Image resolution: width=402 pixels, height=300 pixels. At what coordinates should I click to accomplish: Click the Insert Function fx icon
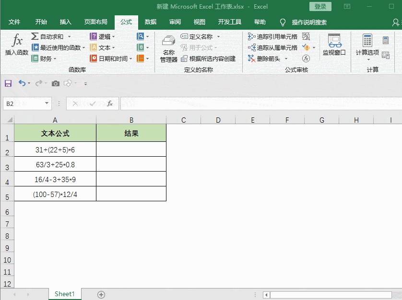tap(17, 40)
